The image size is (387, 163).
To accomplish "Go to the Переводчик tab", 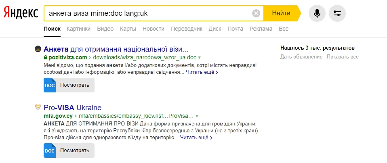I will coord(187,29).
